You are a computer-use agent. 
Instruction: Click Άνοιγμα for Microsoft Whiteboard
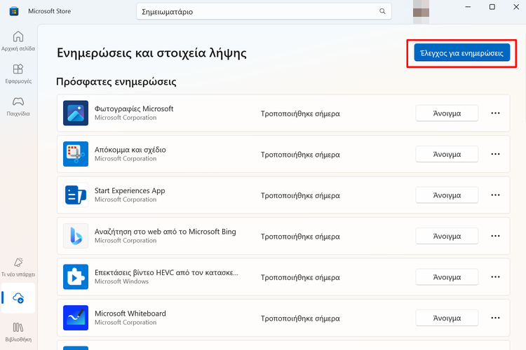click(447, 318)
